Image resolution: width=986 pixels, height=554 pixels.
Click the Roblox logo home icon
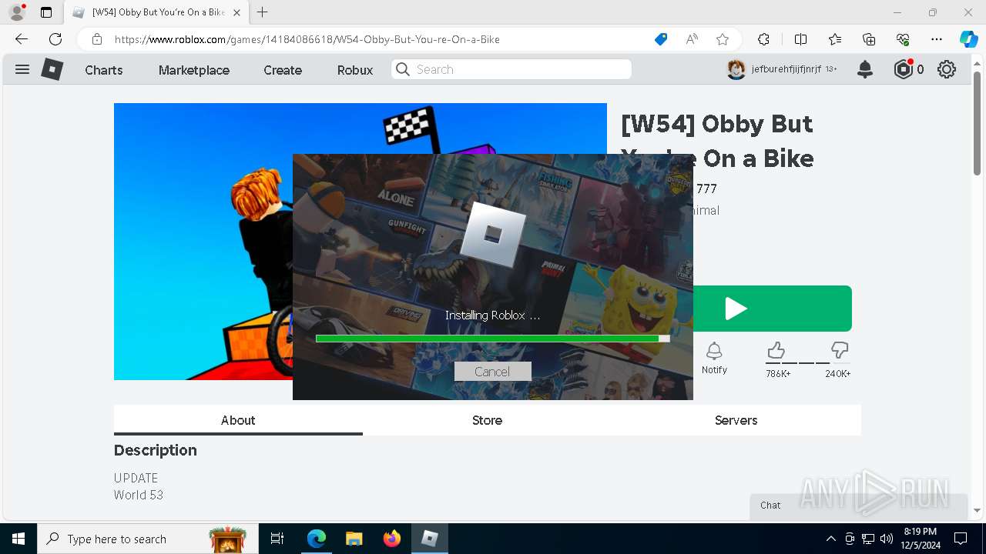52,69
